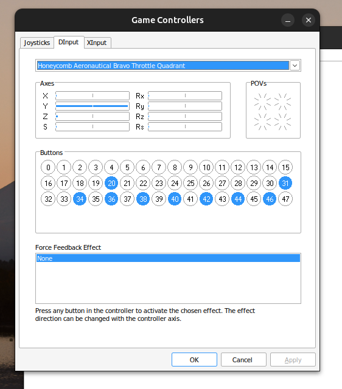Click the top-left POV hat indicator

[262, 102]
